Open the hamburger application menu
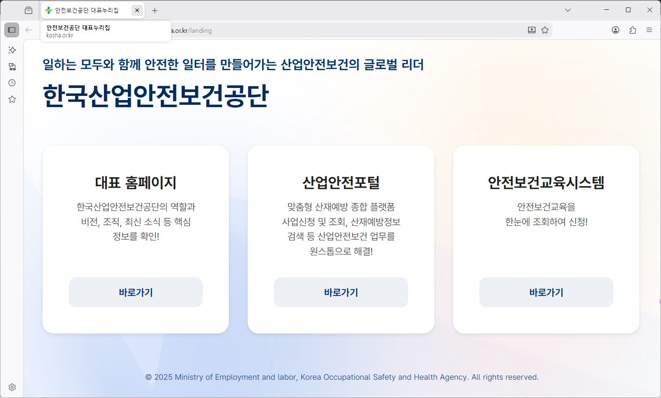This screenshot has height=398, width=661. coord(649,30)
